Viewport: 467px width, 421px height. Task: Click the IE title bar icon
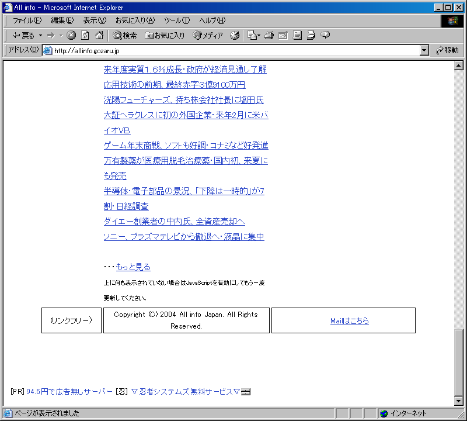point(7,7)
